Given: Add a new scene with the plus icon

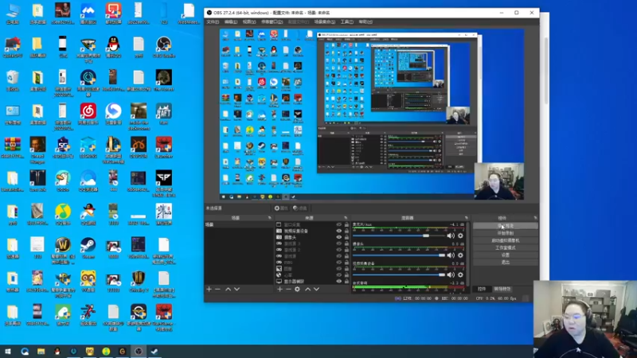Looking at the screenshot, I should 209,289.
